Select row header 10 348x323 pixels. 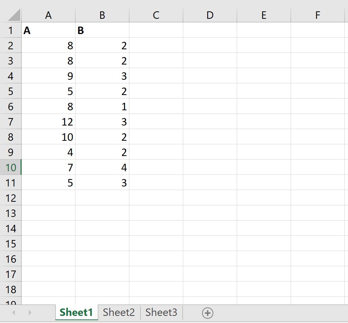(11, 167)
